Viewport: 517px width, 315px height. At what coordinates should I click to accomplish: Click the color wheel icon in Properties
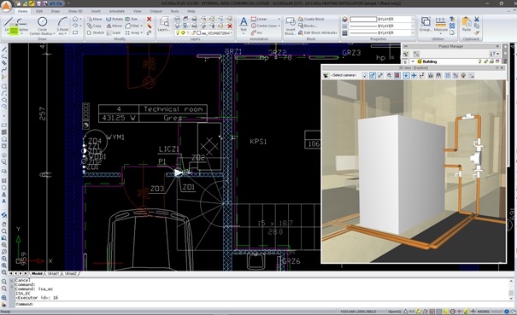(x=344, y=19)
